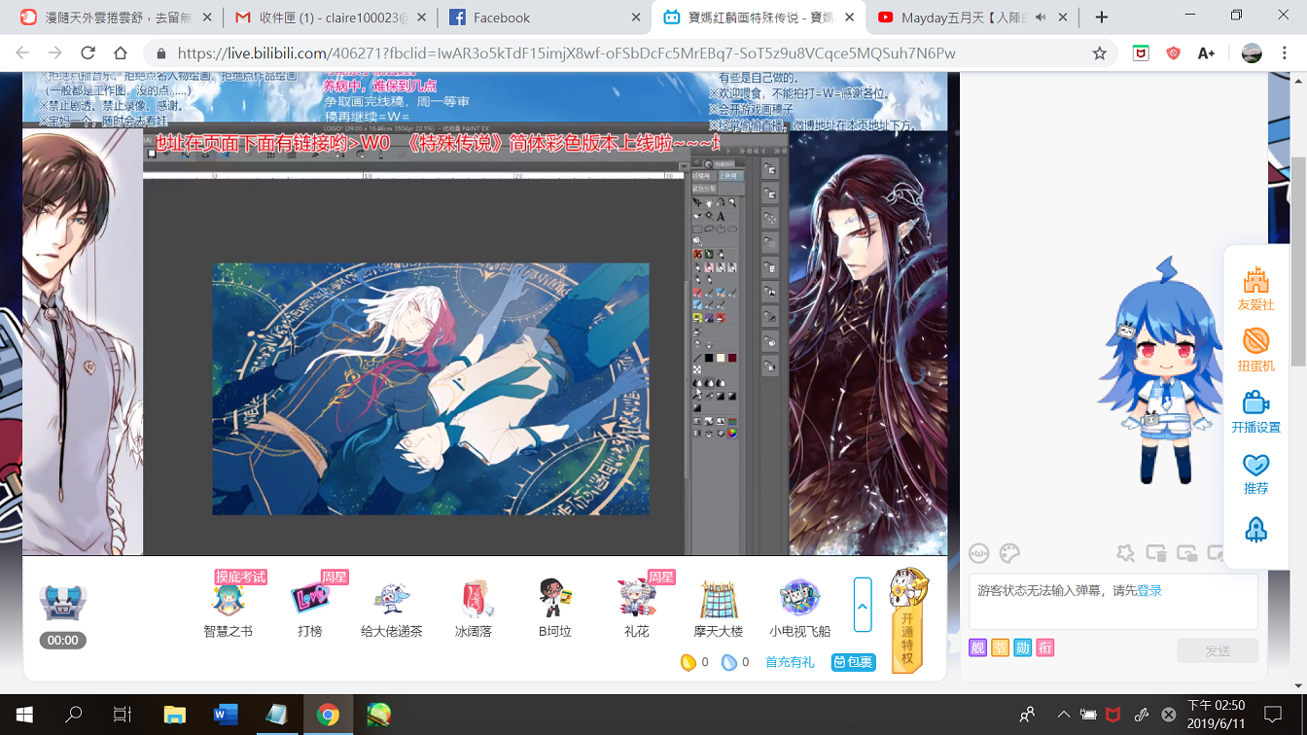Image resolution: width=1307 pixels, height=735 pixels.
Task: Click the clear chat screen icon with the trash can
Action: pyautogui.click(x=1156, y=553)
